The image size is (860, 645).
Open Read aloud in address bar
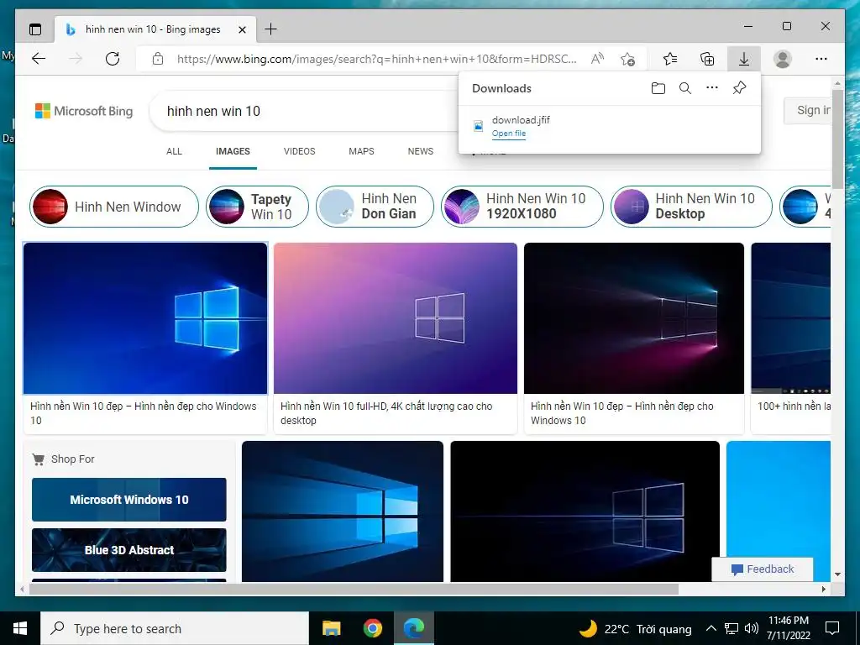point(597,59)
